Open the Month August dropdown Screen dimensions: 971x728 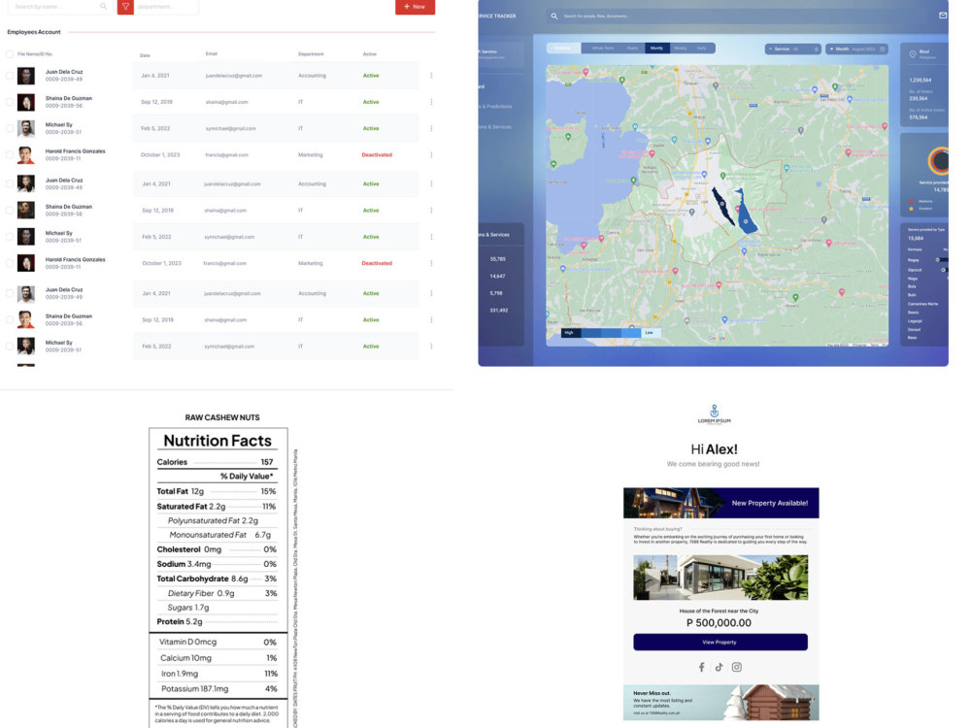click(x=857, y=49)
